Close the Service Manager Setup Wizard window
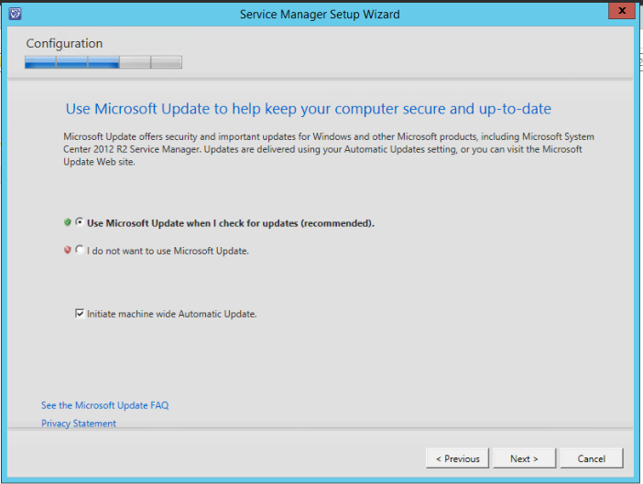Image resolution: width=643 pixels, height=484 pixels. (x=619, y=12)
